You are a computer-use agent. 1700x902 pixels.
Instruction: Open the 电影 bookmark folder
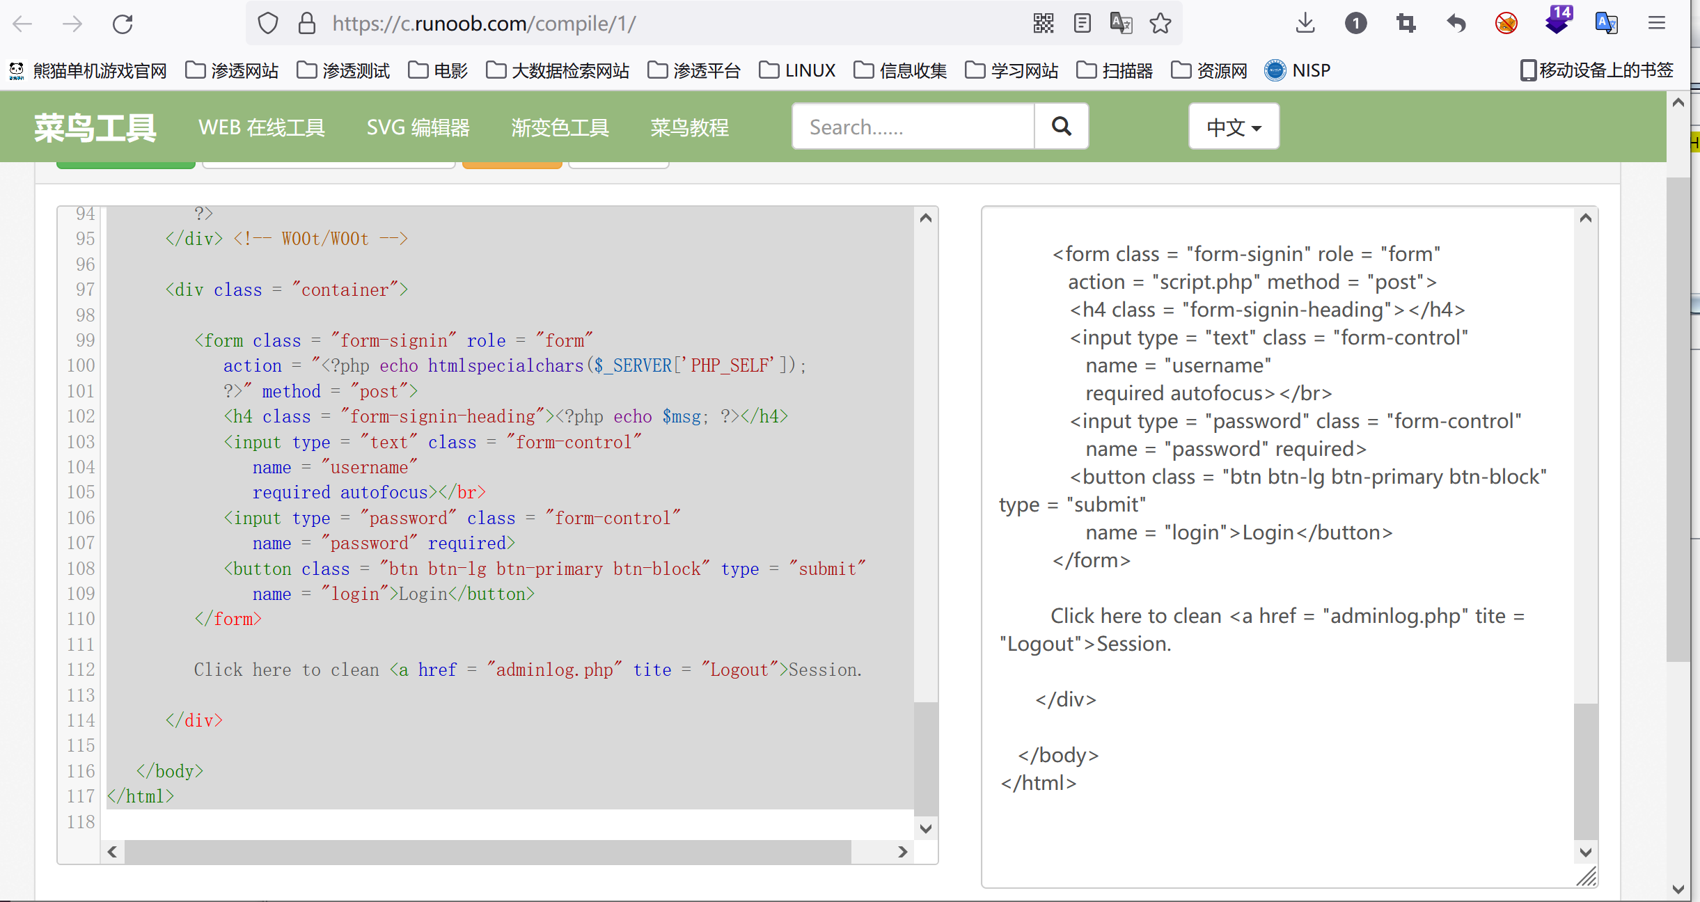tap(438, 70)
